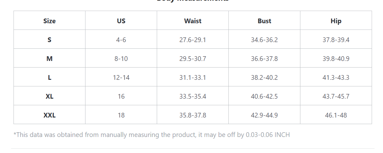Image resolution: width=383 pixels, height=153 pixels.
Task: Select the XL size row label
Action: coord(49,96)
